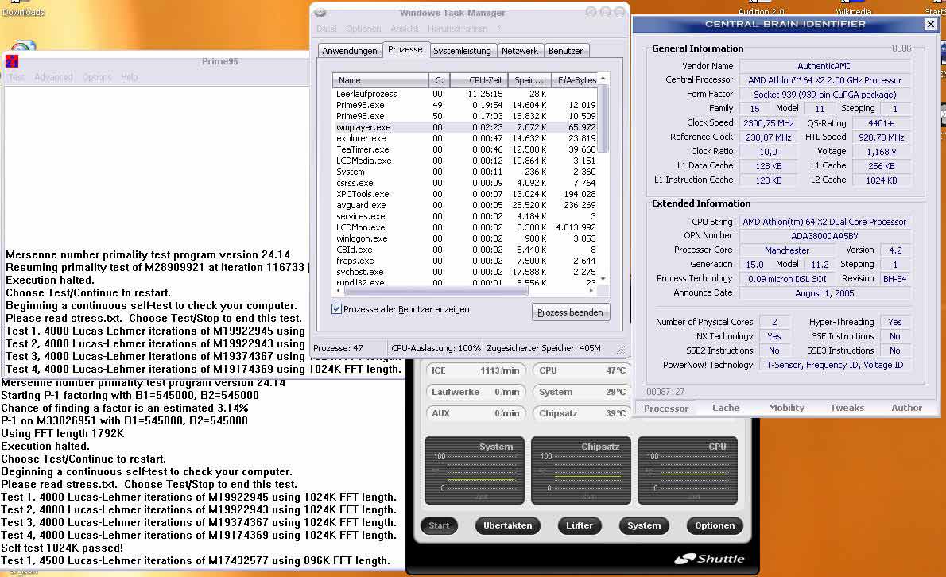Switch to the Cache tab in CBId

pos(726,409)
